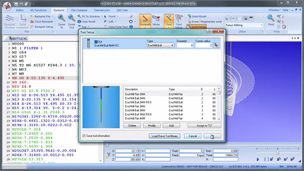The image size is (304, 171).
Task: Click the tool library list scrollbar
Action: click(219, 104)
